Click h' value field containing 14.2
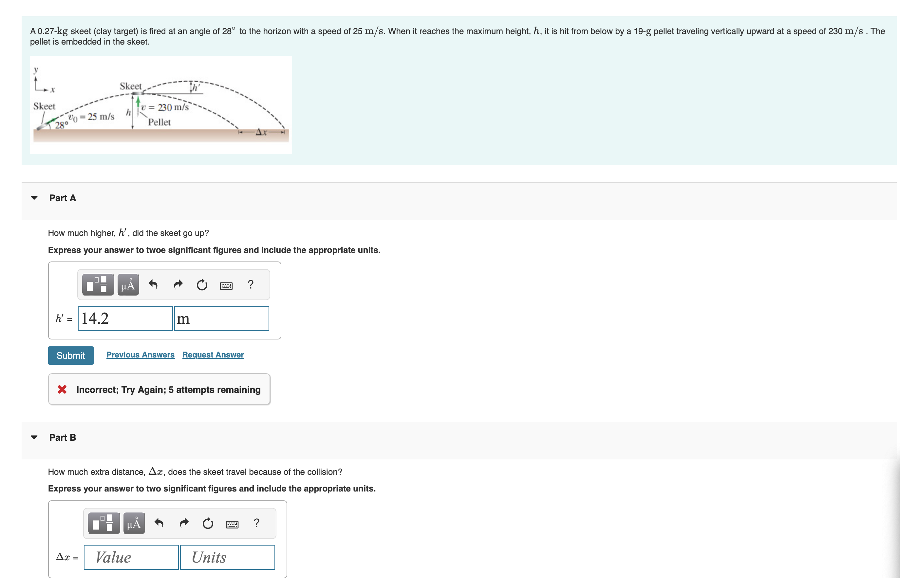 (125, 318)
